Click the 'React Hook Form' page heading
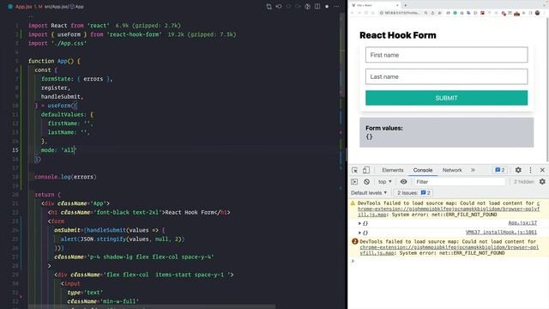Image resolution: width=549 pixels, height=309 pixels. (x=398, y=35)
